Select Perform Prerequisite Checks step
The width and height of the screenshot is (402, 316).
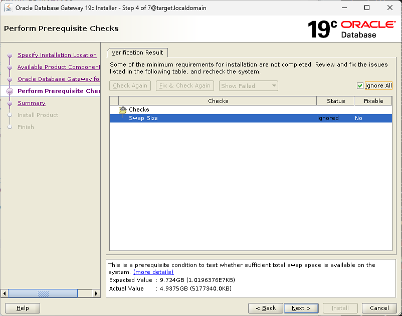pos(59,91)
